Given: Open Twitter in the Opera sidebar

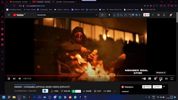Looking at the screenshot, I should [2, 45].
